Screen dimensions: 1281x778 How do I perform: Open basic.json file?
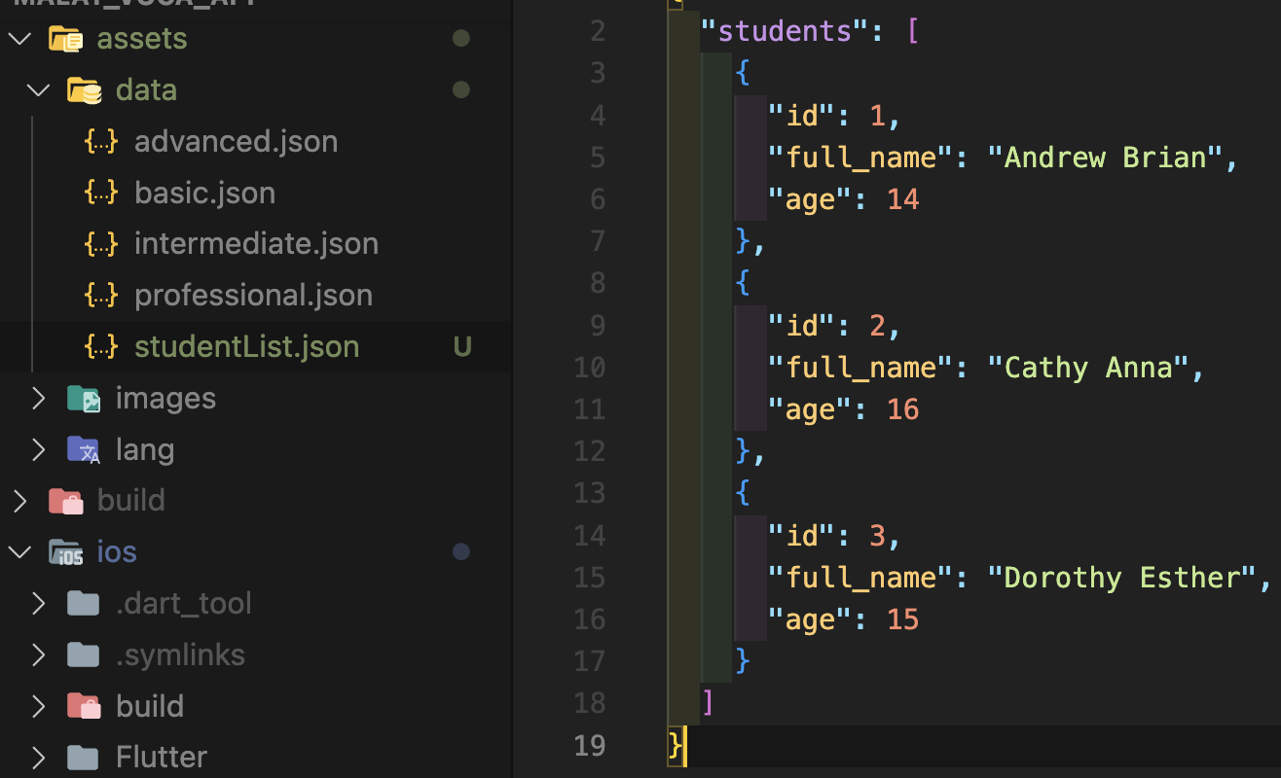click(205, 194)
